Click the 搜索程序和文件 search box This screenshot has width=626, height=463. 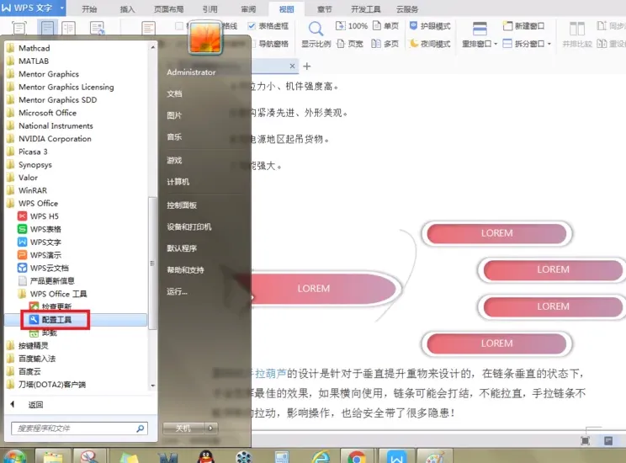79,428
